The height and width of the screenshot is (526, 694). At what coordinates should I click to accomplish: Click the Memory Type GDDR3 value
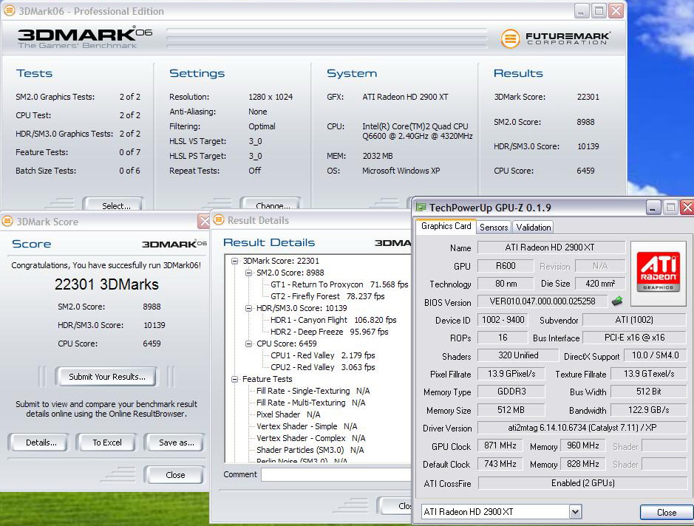(511, 392)
